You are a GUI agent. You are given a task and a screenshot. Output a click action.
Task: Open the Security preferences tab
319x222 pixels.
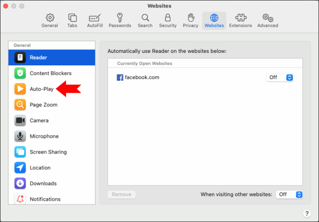pos(168,20)
